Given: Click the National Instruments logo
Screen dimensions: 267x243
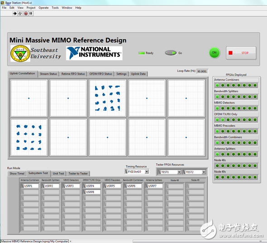Looking at the screenshot, I should point(94,53).
